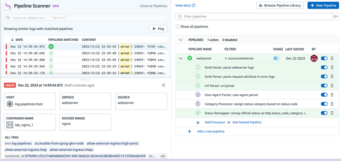Click the "[error]" query chip
Image resolution: width=341 pixels, height=161 pixels.
(x=59, y=18)
